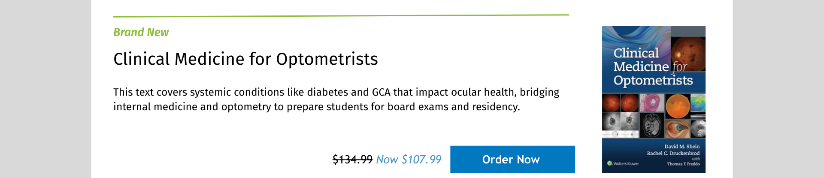Click the grayscale angiogram pair on cover

[621, 121]
